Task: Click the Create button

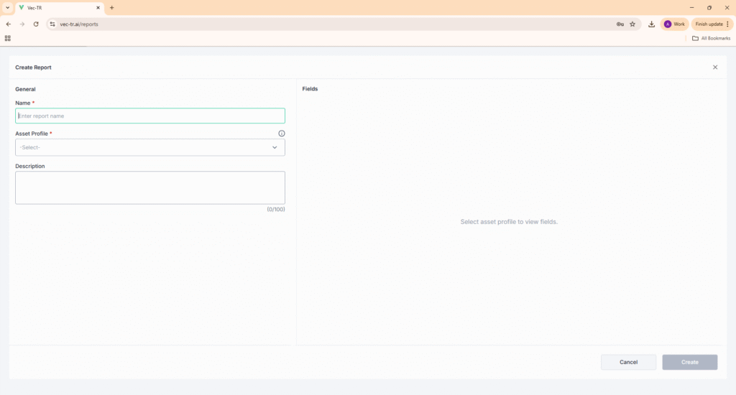Action: point(689,362)
